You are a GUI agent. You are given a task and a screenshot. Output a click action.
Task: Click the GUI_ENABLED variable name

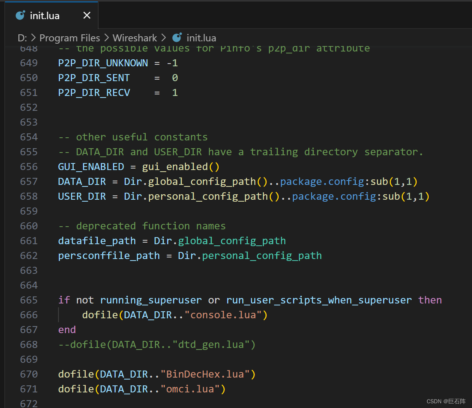tap(90, 167)
